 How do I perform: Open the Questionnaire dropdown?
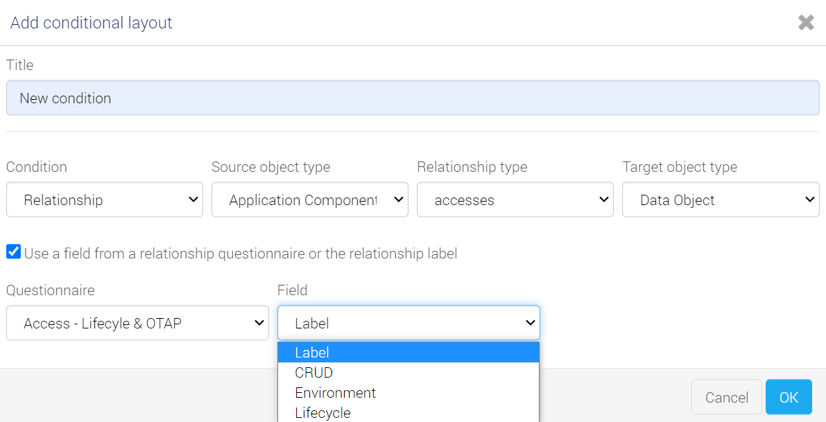(137, 323)
